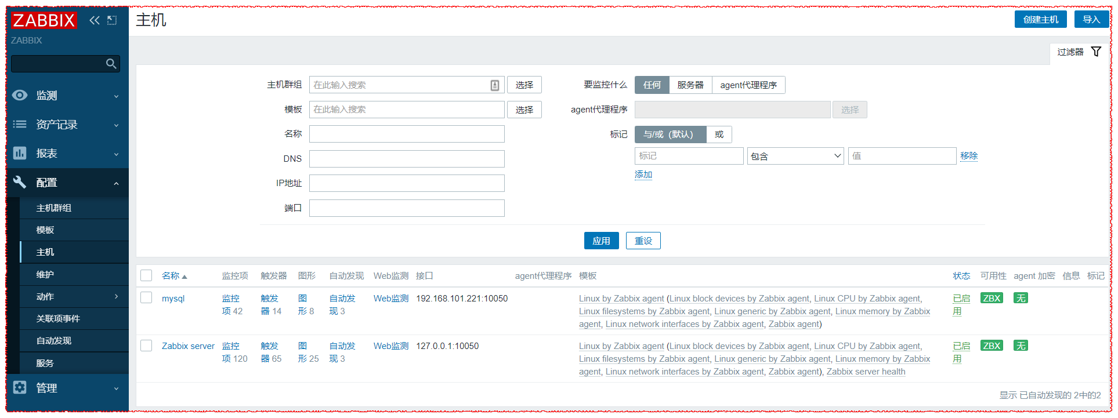Click the bar chart icon for 报表

20,153
